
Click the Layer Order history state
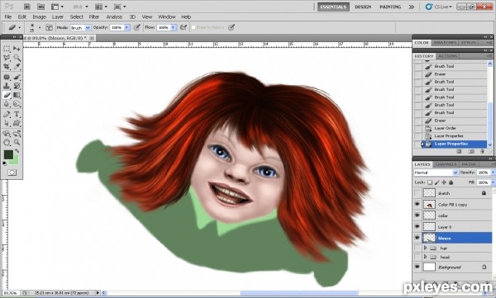(x=445, y=128)
